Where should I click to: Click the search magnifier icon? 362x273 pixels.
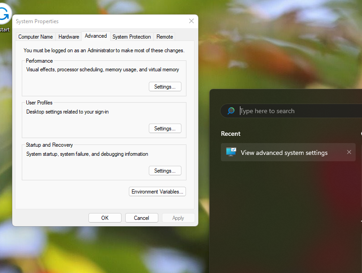[x=231, y=111]
